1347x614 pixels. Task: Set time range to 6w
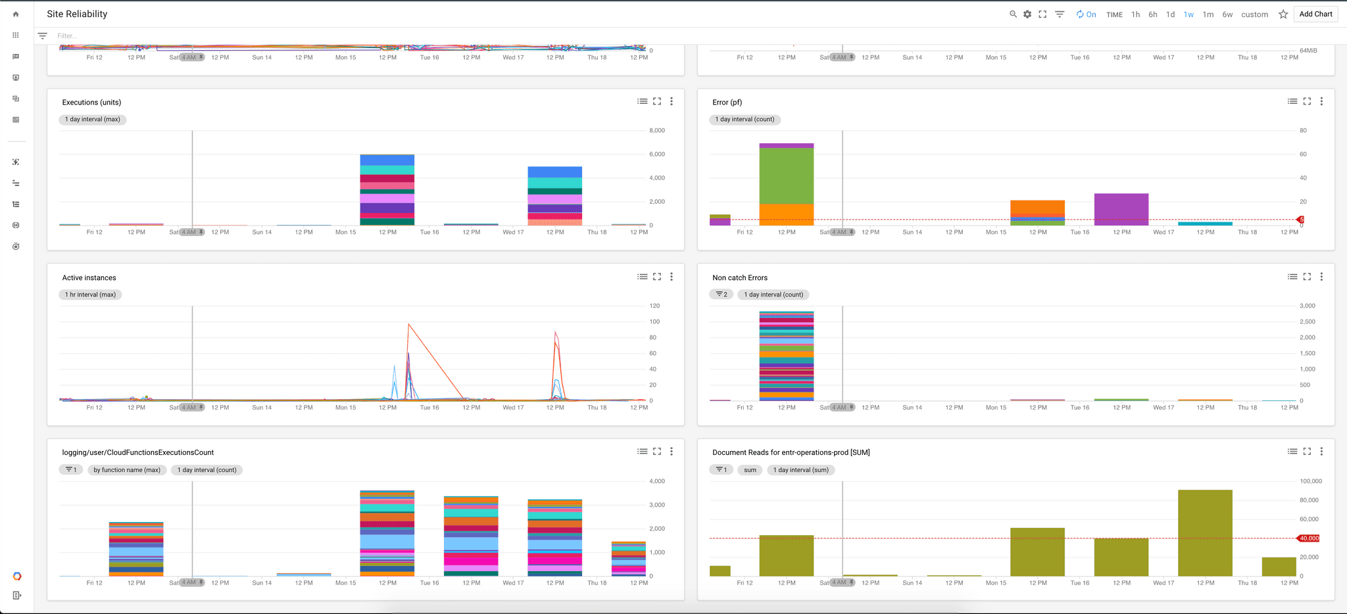[1227, 14]
